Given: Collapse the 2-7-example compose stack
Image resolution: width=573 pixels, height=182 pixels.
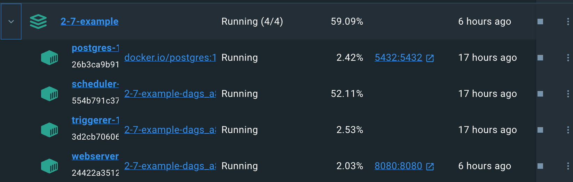Looking at the screenshot, I should (x=11, y=22).
